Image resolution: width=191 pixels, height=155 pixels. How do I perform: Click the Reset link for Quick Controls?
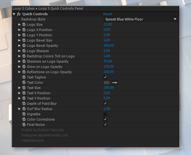pos(108,14)
